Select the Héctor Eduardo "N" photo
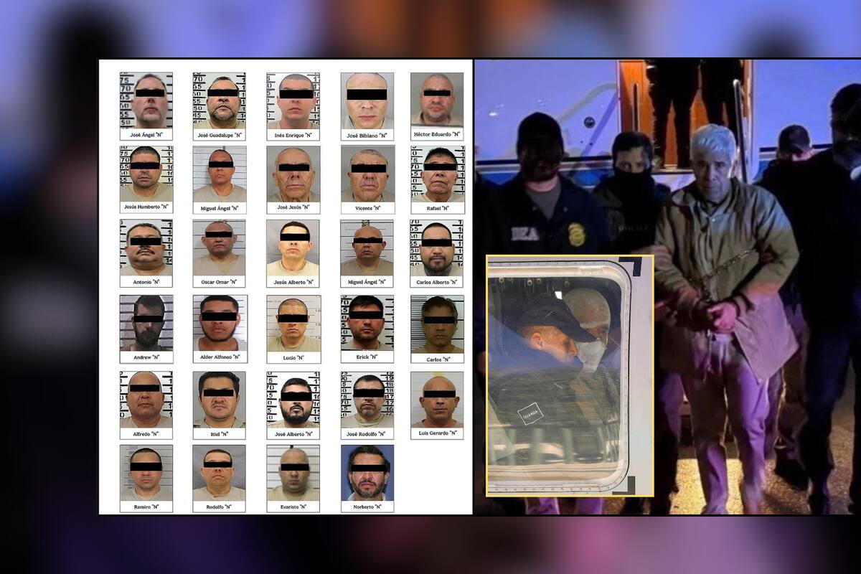The image size is (861, 574). coord(436,99)
